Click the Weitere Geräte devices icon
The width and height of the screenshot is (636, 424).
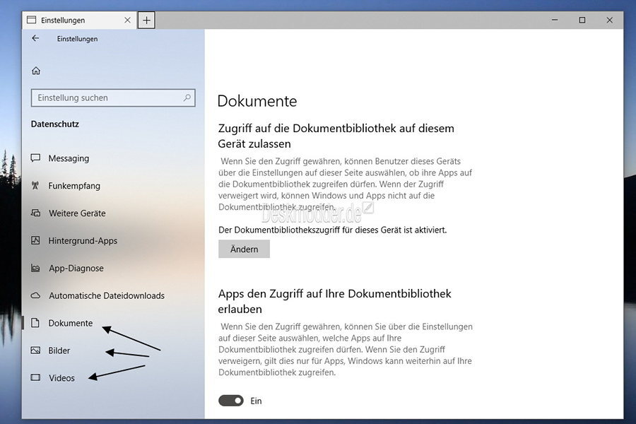click(35, 213)
